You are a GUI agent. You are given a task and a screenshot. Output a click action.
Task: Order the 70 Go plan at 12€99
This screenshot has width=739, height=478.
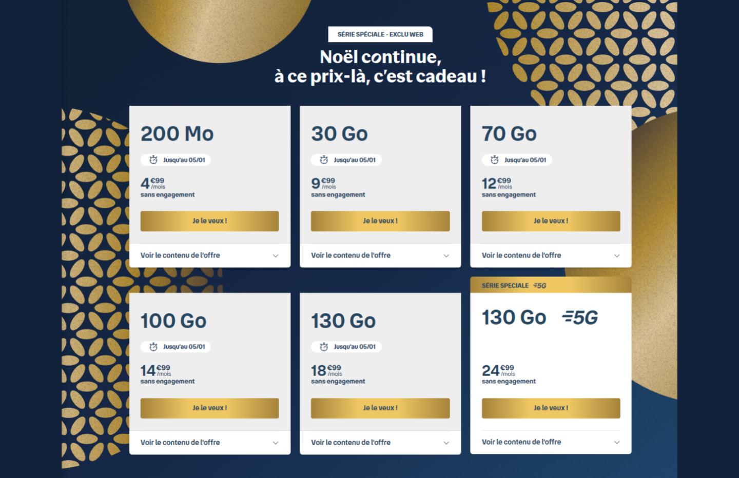[551, 221]
